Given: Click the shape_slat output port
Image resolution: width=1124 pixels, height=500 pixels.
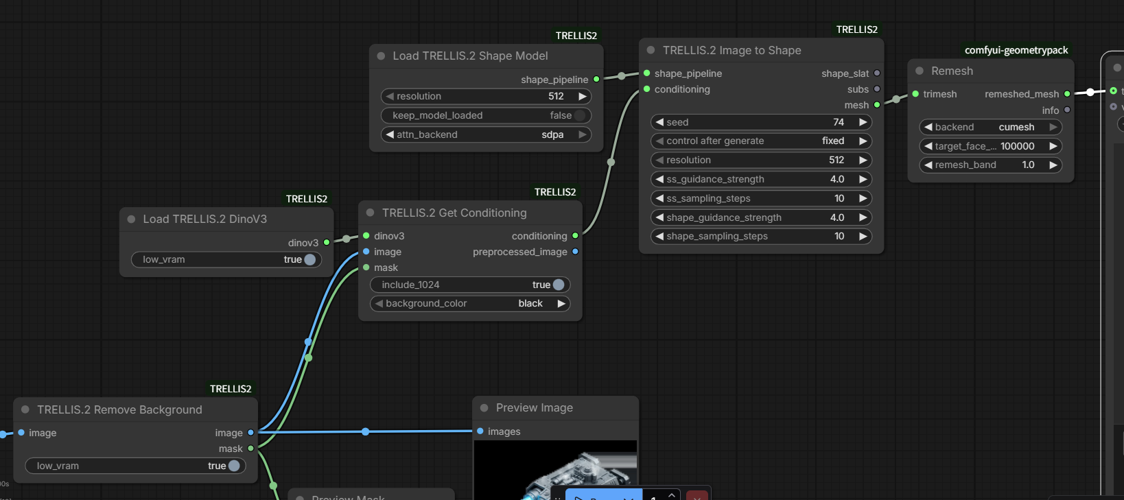Looking at the screenshot, I should [x=877, y=73].
